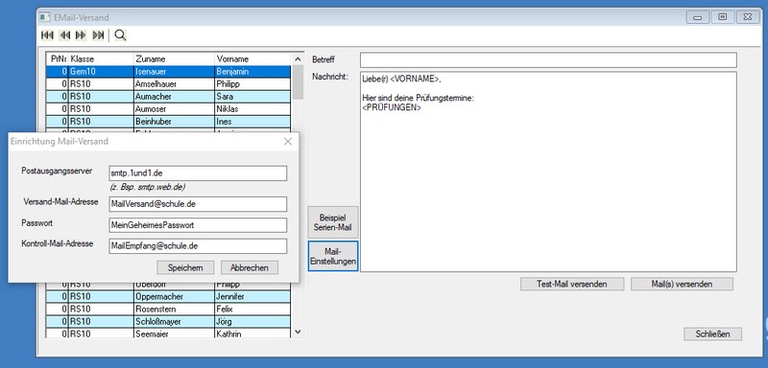Select the Schloßmayer row
This screenshot has height=368, width=768.
[x=169, y=322]
